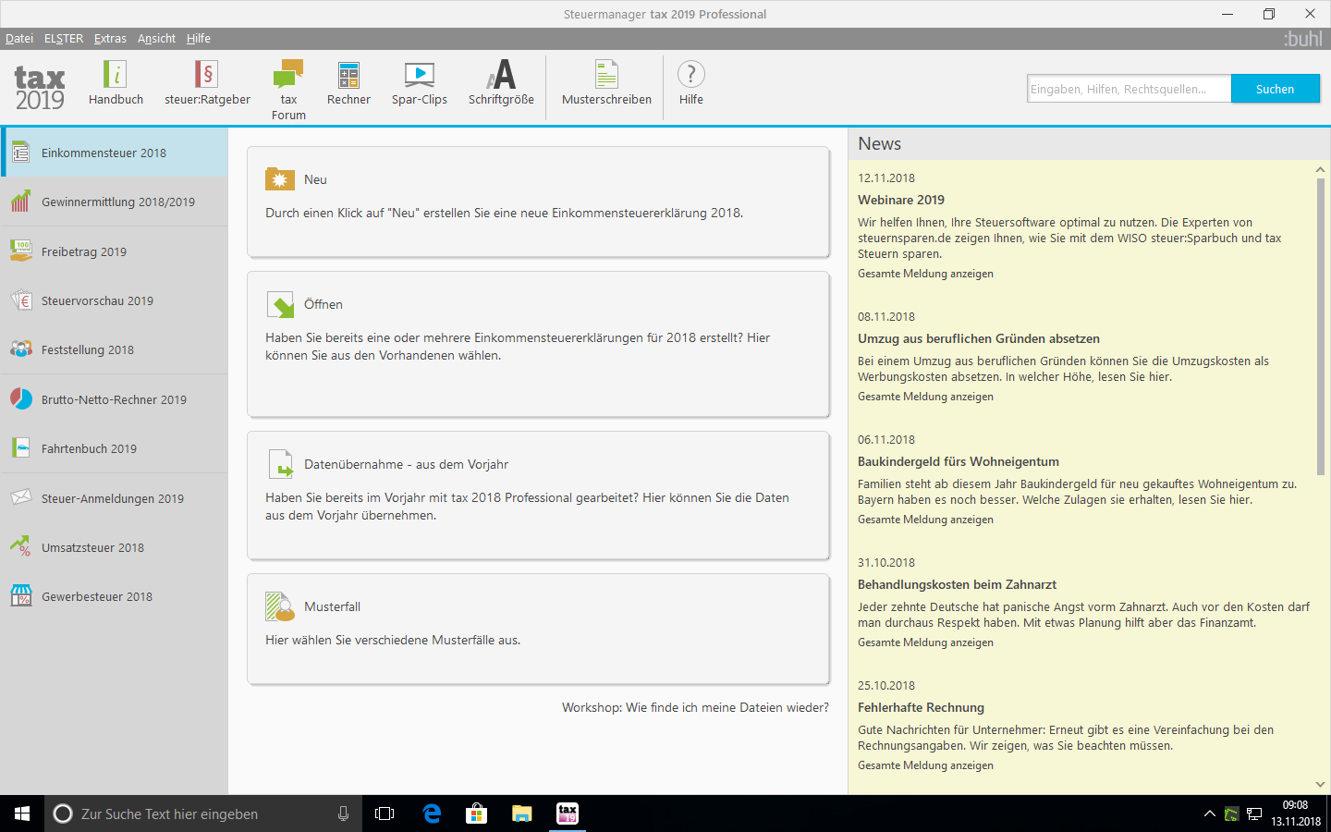Open Fahrtenbuch 2019 module

click(x=114, y=448)
